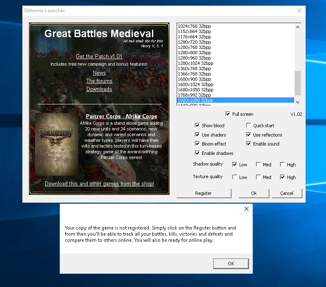
Task: Select 1024x768 32bpp resolution
Action: click(236, 26)
